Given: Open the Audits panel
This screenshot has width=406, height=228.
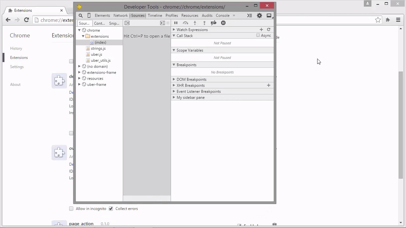Looking at the screenshot, I should pos(207,16).
